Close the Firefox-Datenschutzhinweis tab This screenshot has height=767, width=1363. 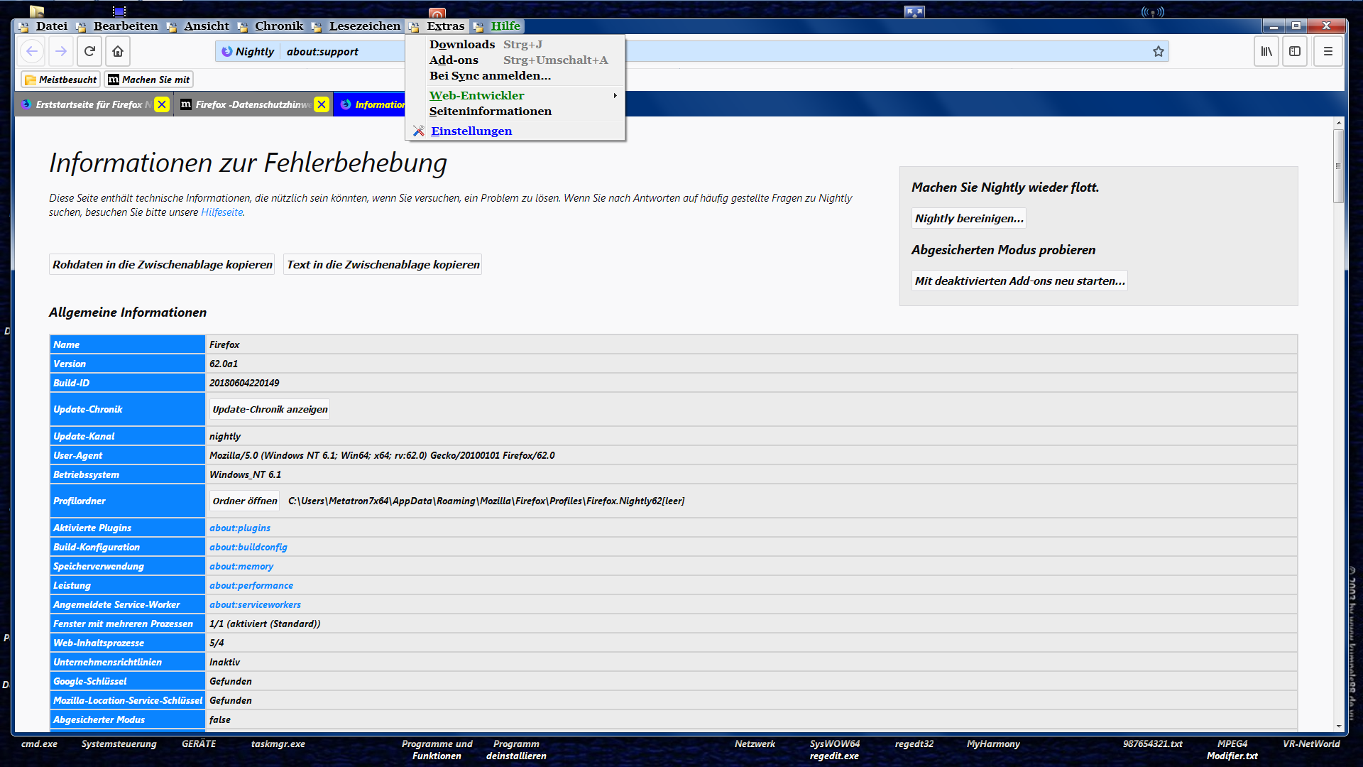click(x=322, y=104)
